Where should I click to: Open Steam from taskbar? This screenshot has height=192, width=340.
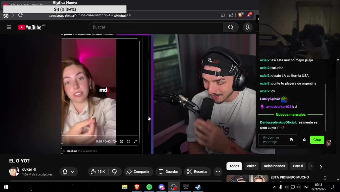click(198, 187)
